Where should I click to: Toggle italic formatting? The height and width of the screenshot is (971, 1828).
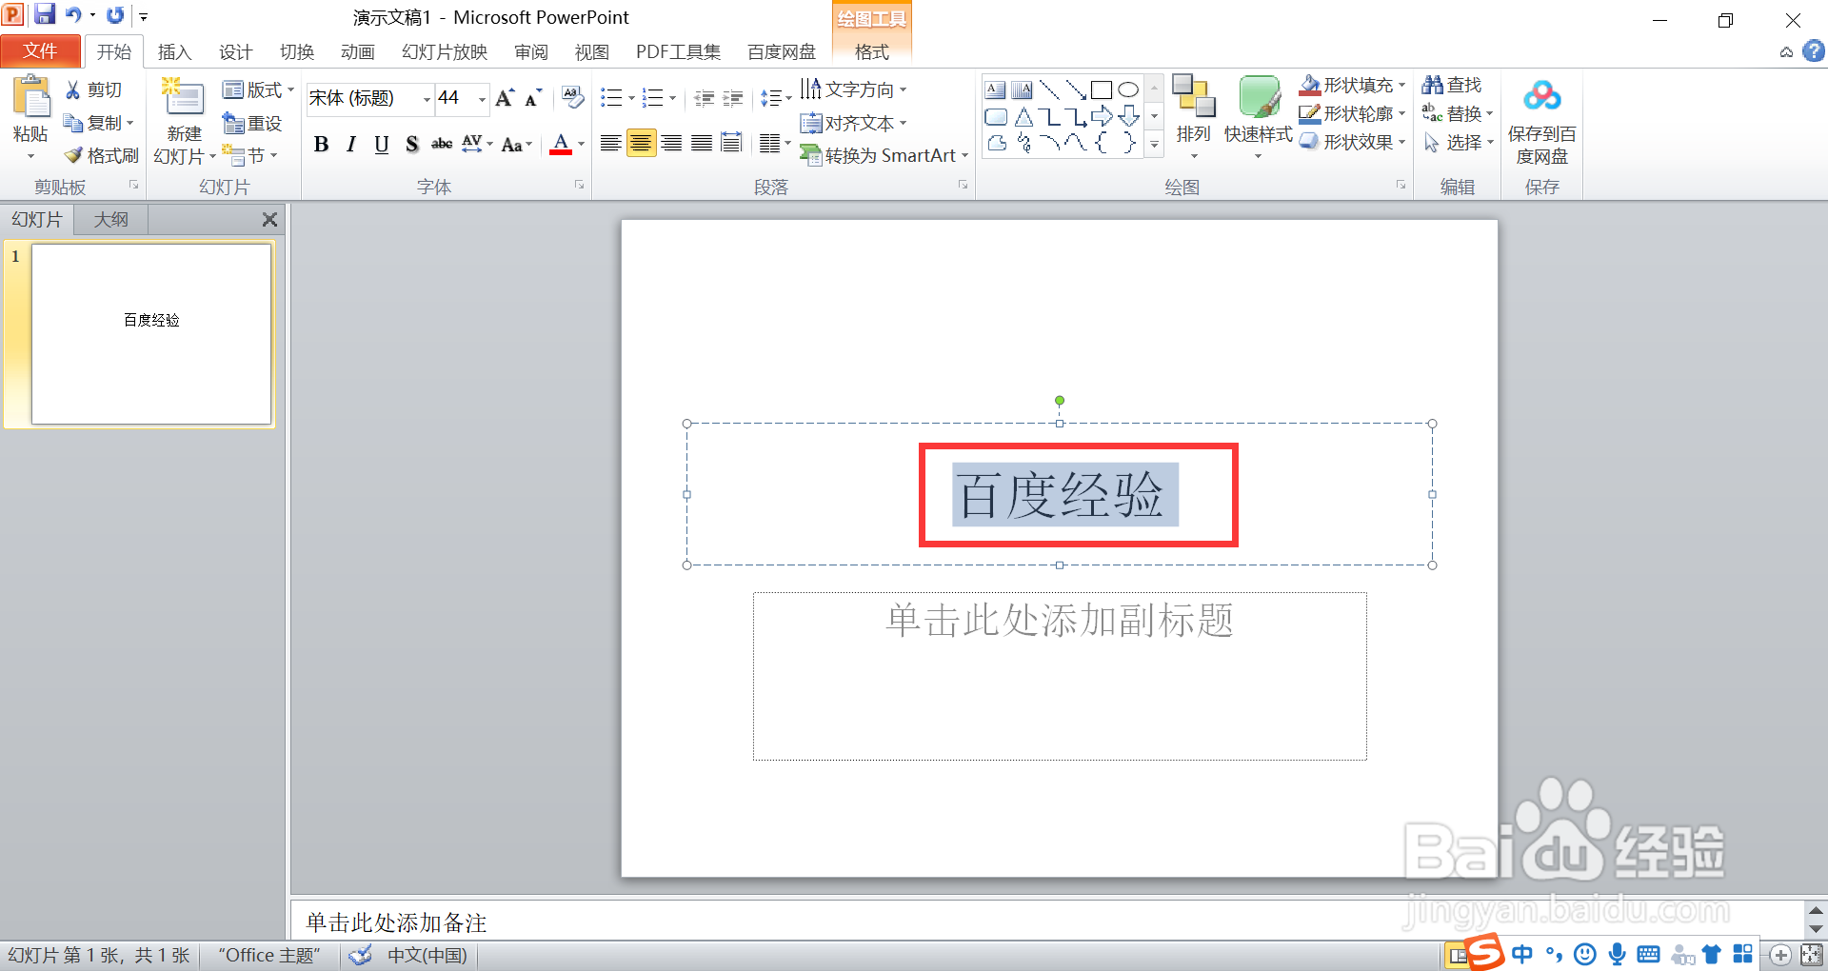coord(350,144)
